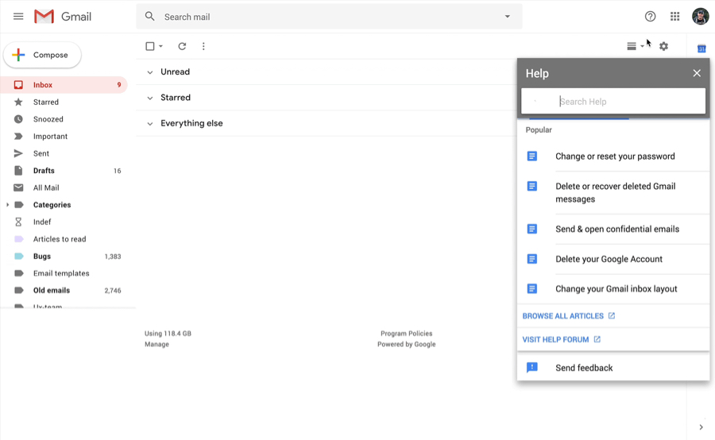Click the article icon beside Delete your Google Account
The height and width of the screenshot is (440, 715).
coord(532,259)
